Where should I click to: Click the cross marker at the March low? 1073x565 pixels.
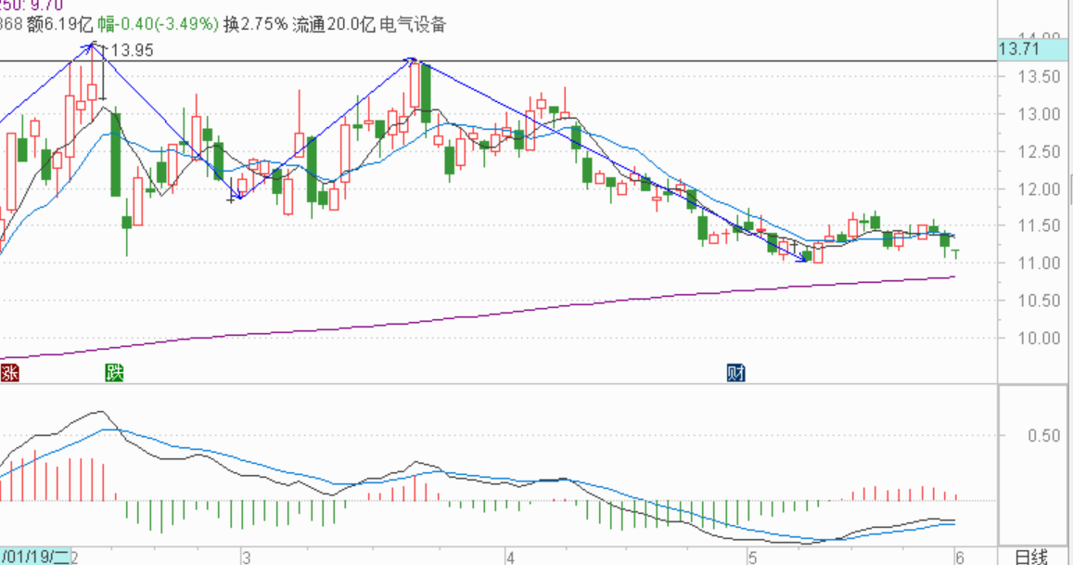(231, 199)
